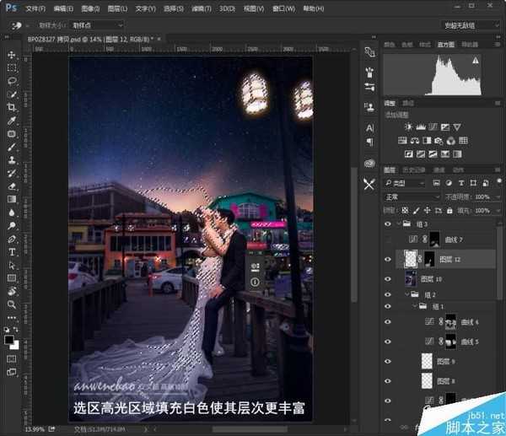Click the histogram cache warning triangle
Screen dimensions: 506x436
tap(476, 60)
